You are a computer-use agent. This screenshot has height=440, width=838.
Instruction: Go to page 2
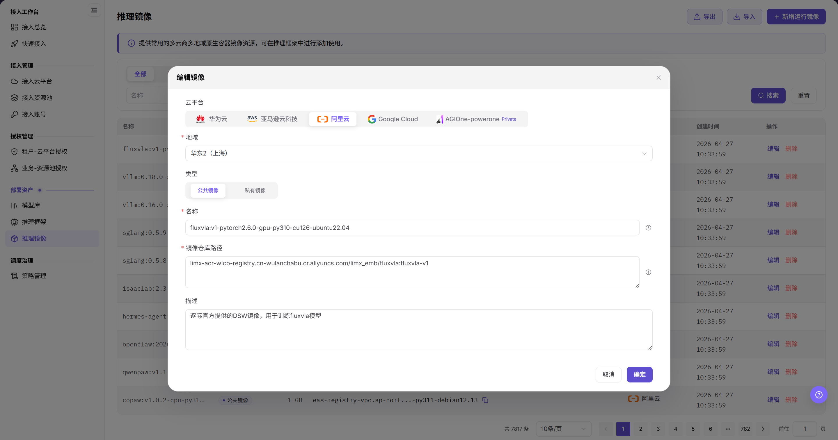pyautogui.click(x=640, y=429)
